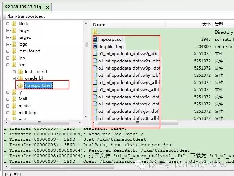This screenshot has height=176, width=234.
Task: Click the folder tree horizontal scroll thumb
Action: click(39, 122)
